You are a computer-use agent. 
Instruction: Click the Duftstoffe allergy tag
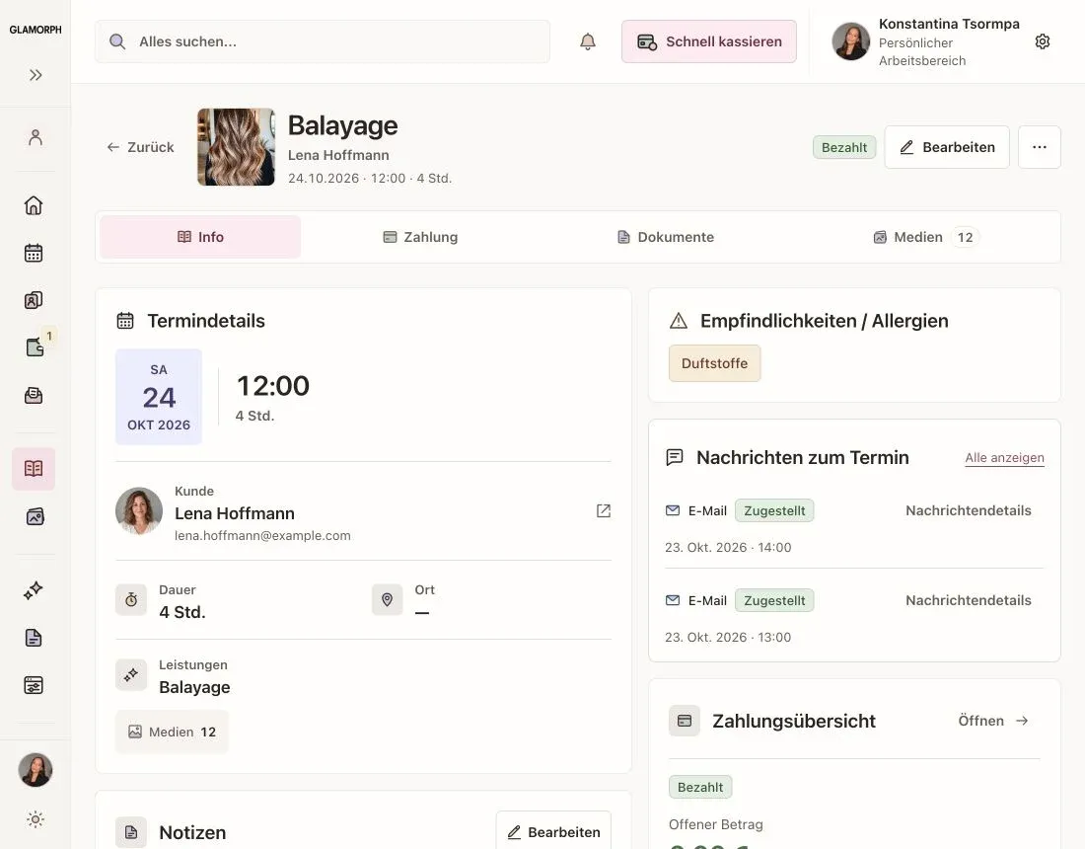click(714, 363)
